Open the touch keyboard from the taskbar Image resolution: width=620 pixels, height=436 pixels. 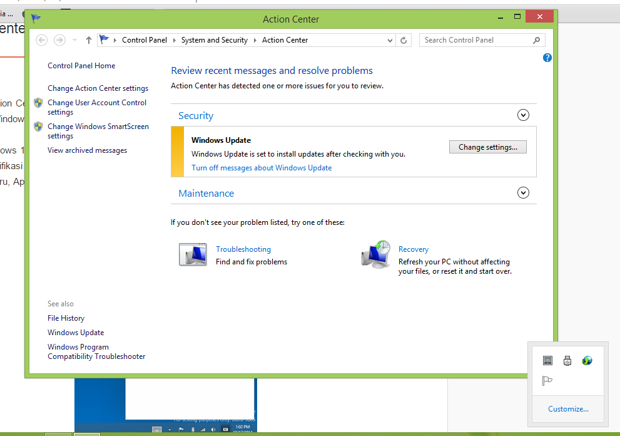point(157,429)
